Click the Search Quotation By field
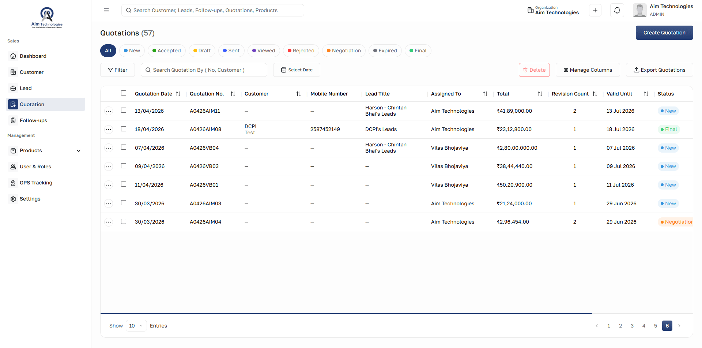 pyautogui.click(x=204, y=70)
